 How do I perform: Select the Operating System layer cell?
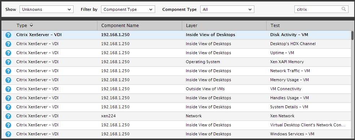(203, 62)
